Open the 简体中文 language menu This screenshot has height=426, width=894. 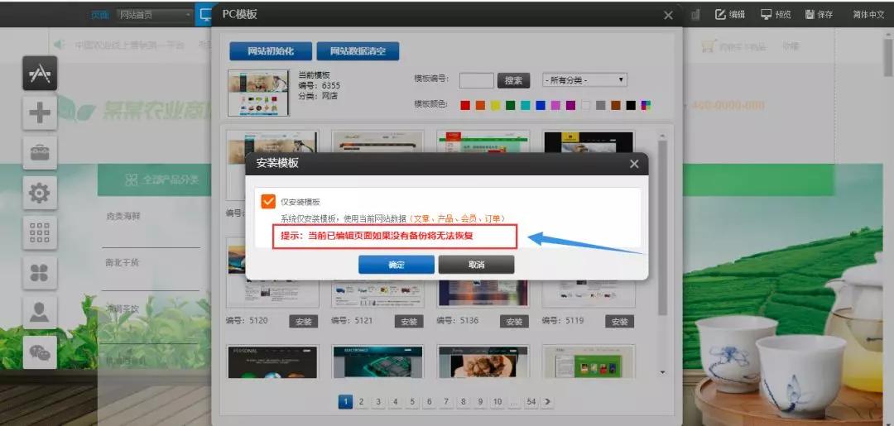click(868, 15)
